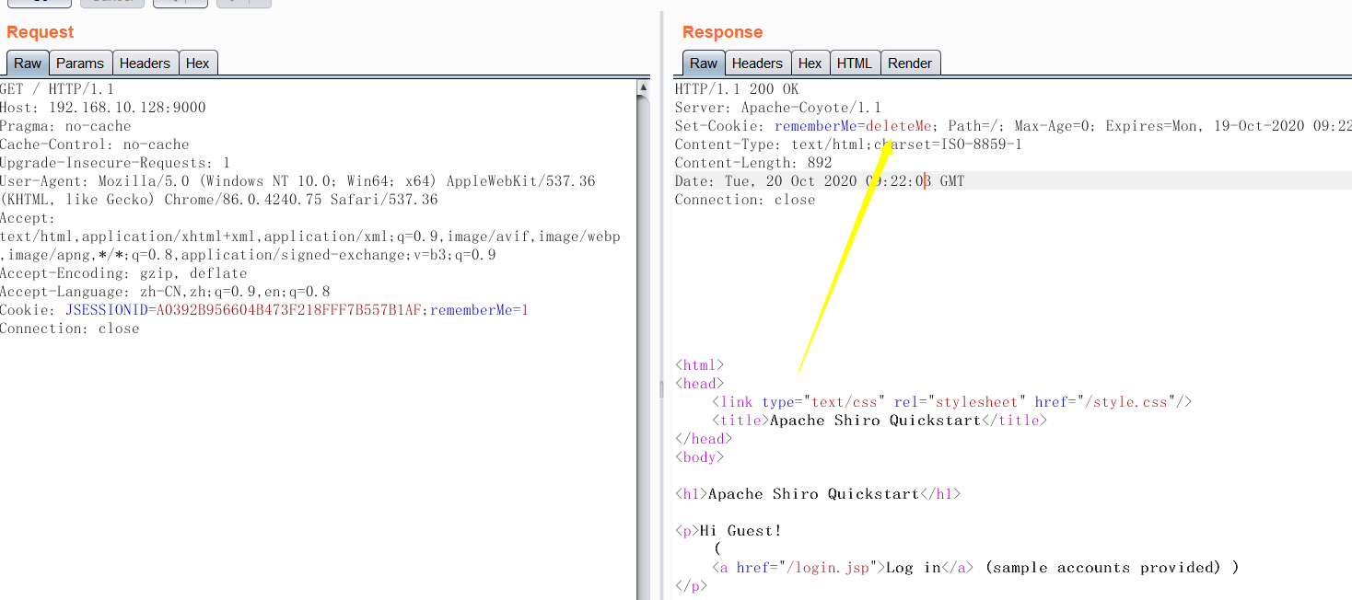Open the Hex tab in the Request pane
The height and width of the screenshot is (600, 1352).
pos(197,63)
